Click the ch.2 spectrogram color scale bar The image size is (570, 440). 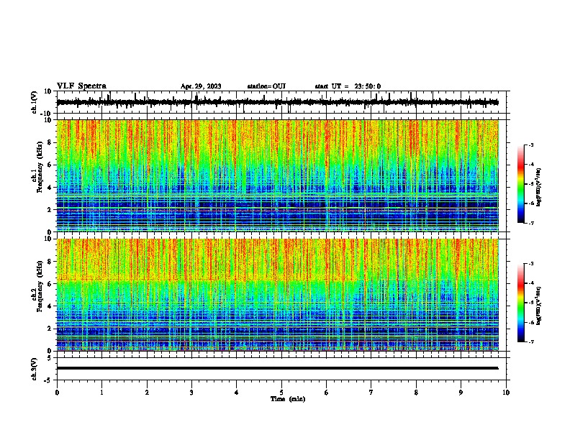click(520, 303)
